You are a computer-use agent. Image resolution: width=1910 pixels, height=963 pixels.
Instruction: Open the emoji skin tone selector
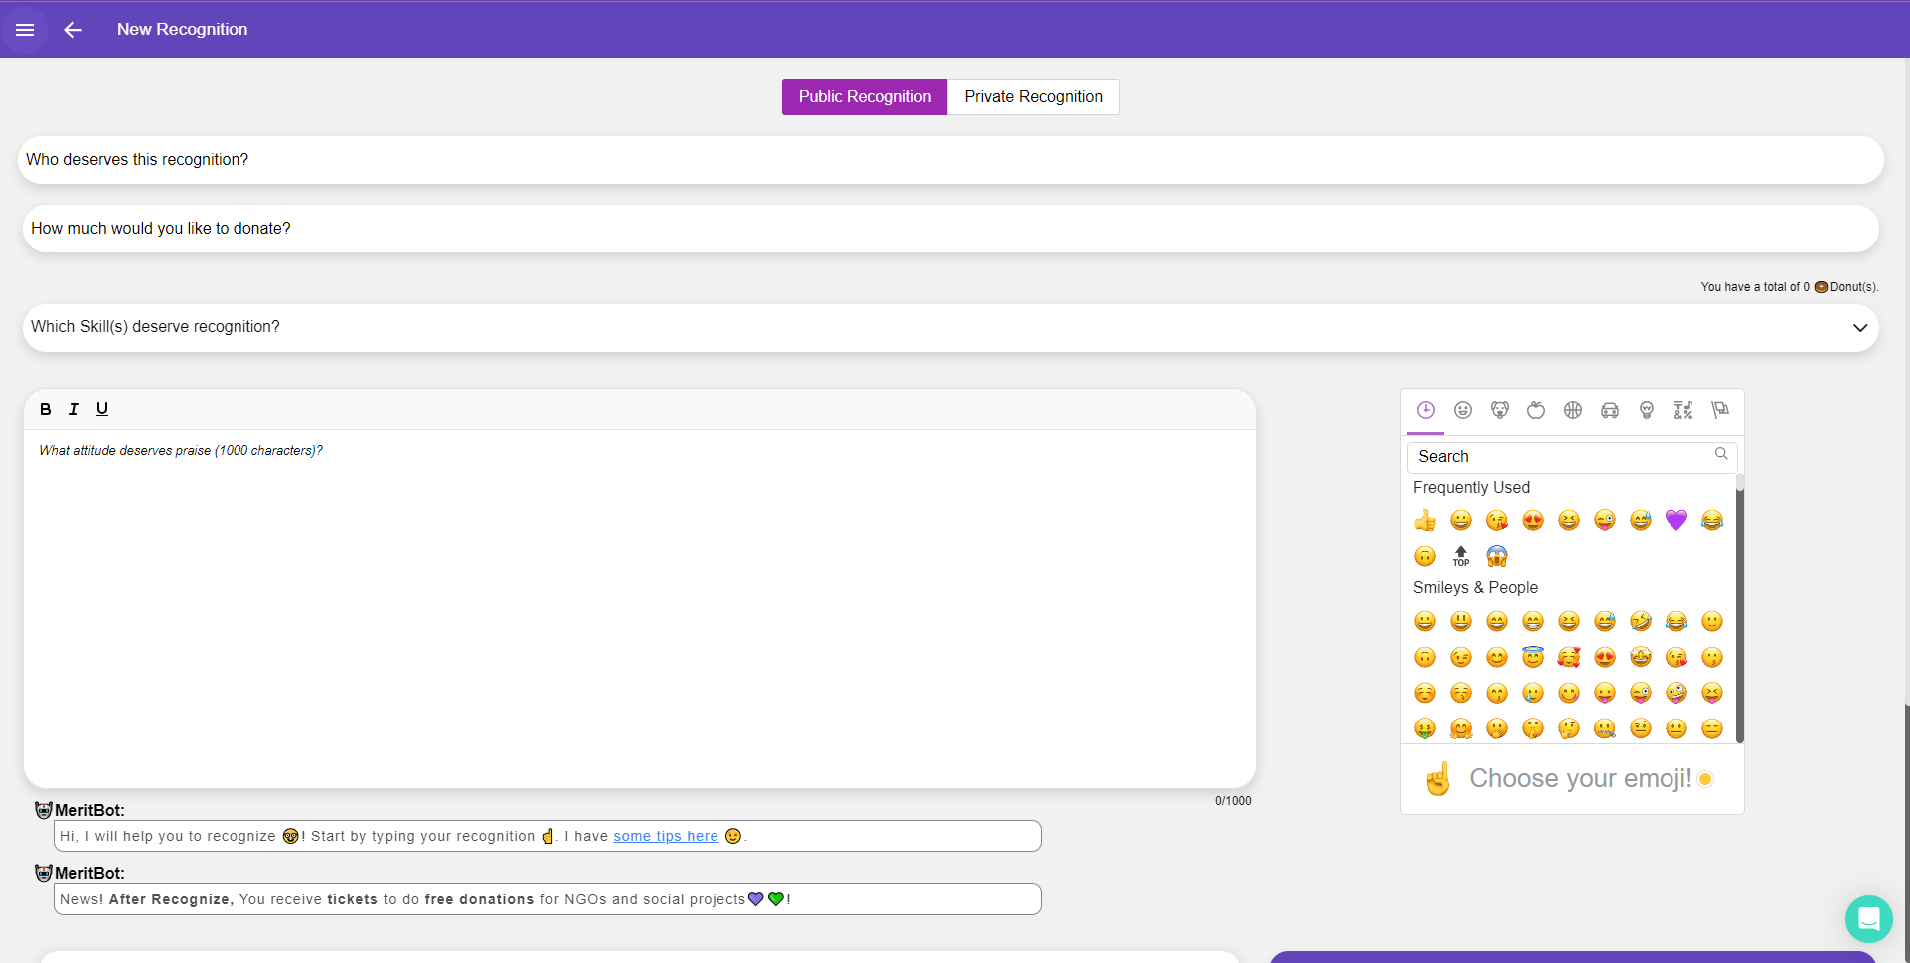1705,779
